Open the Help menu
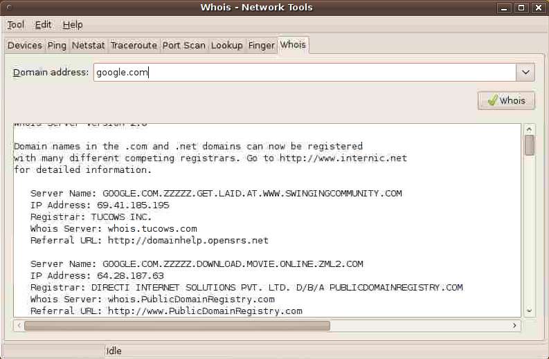Viewport: 549px width, 359px height. pyautogui.click(x=73, y=25)
